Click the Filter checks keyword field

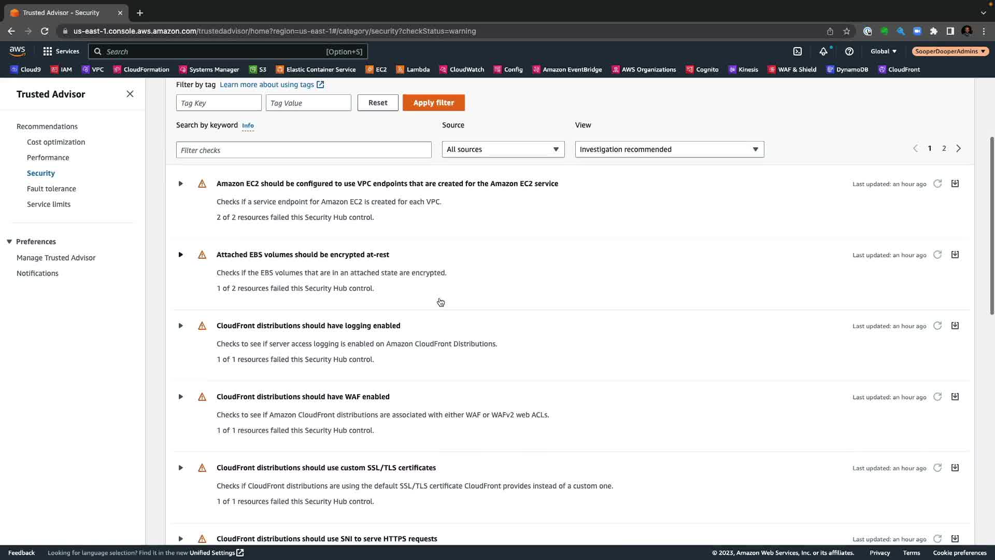pos(304,150)
